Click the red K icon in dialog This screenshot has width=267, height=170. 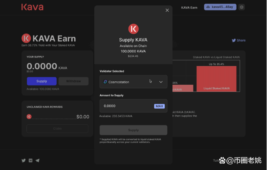point(133,29)
